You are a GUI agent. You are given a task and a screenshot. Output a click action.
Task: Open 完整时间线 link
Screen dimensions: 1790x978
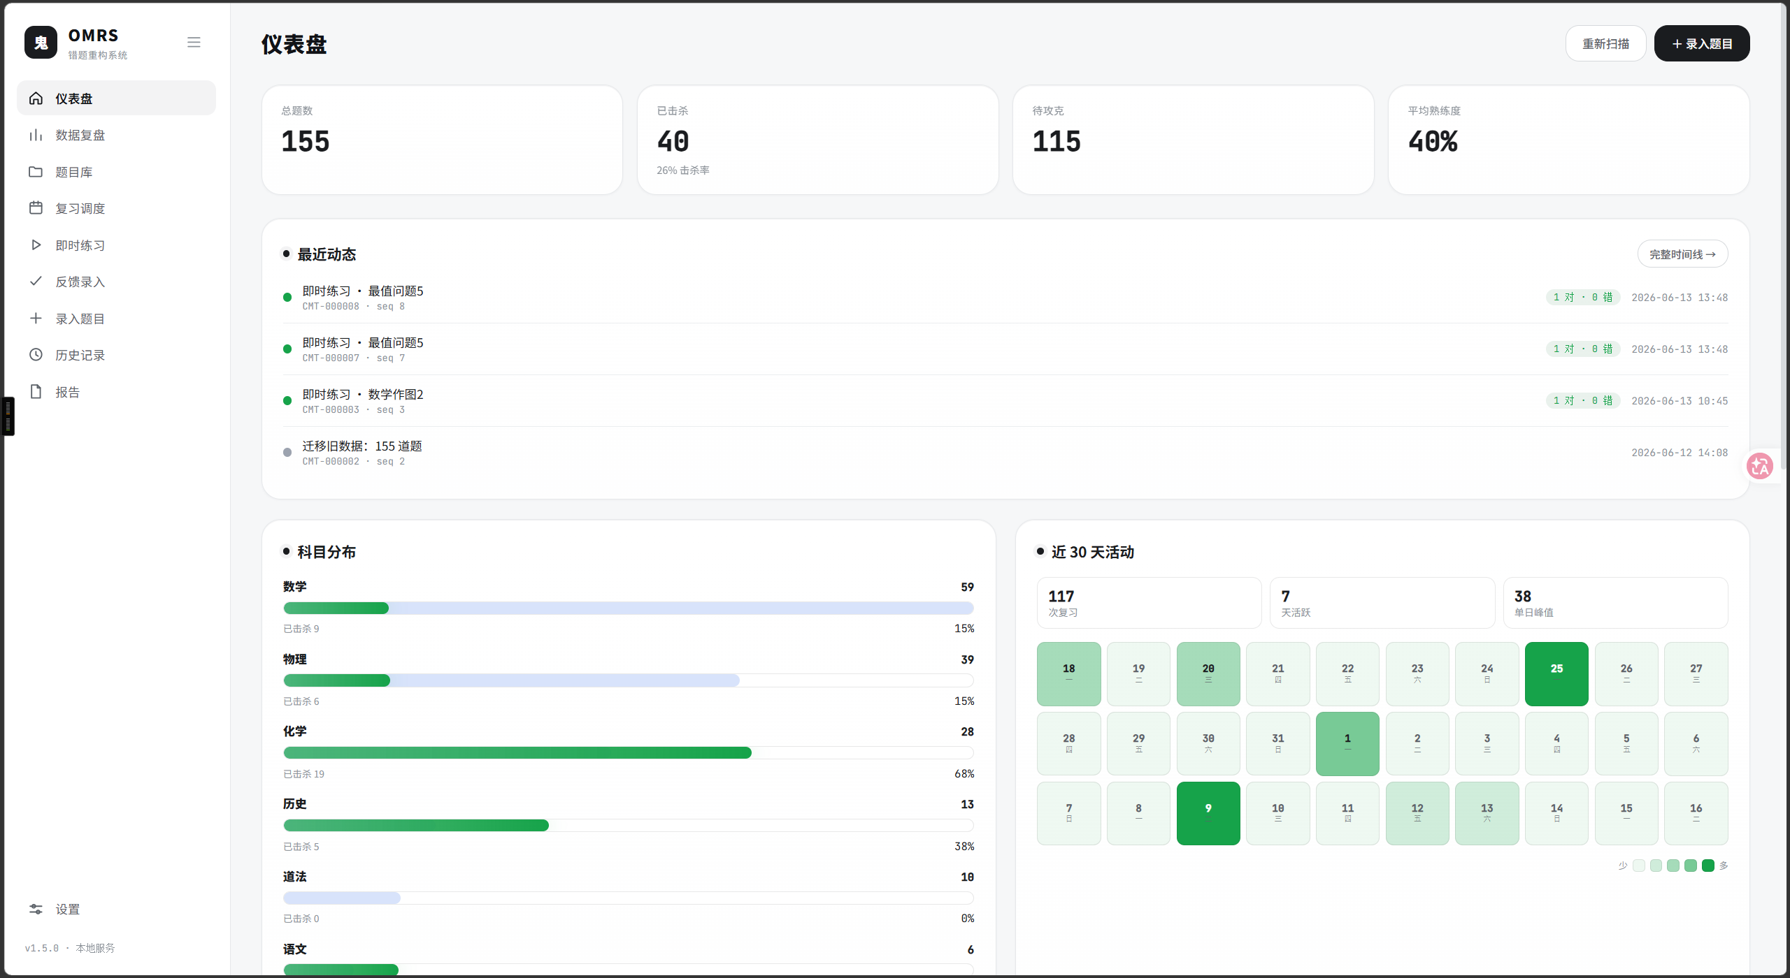click(x=1682, y=254)
